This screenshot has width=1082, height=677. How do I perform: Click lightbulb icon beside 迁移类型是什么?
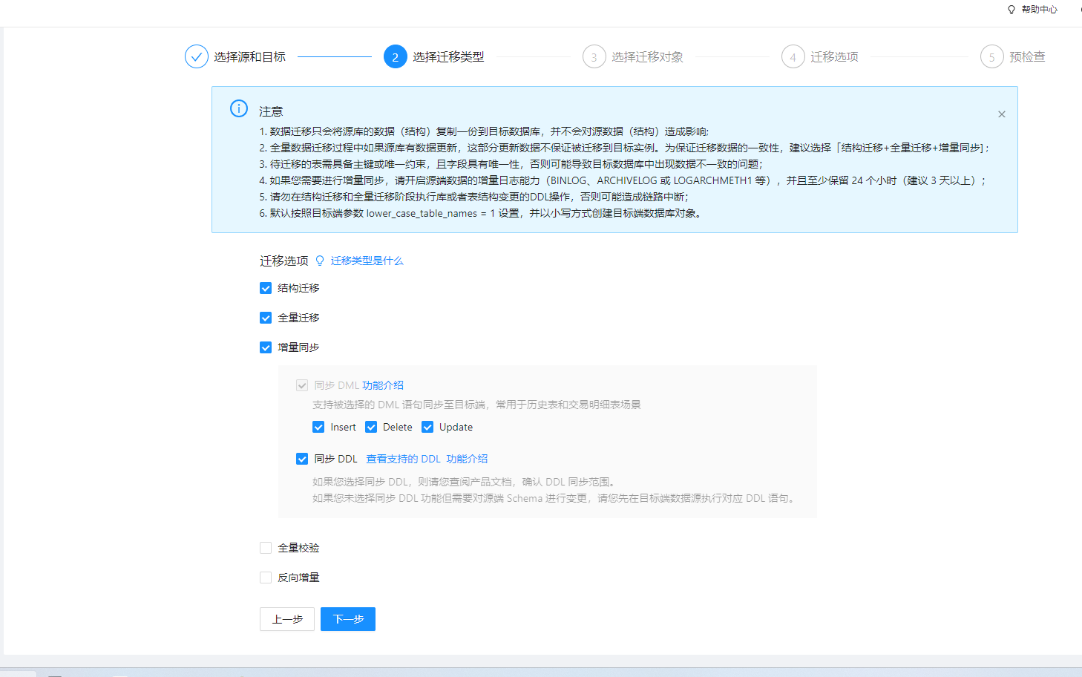[x=320, y=261]
